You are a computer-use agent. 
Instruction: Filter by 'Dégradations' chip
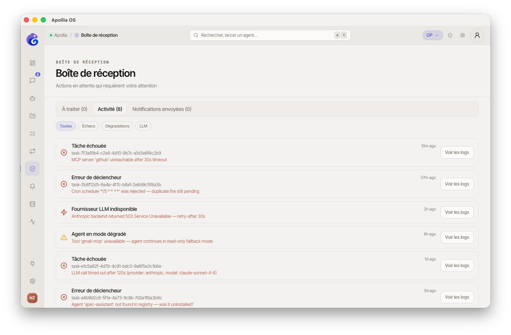[x=117, y=126]
